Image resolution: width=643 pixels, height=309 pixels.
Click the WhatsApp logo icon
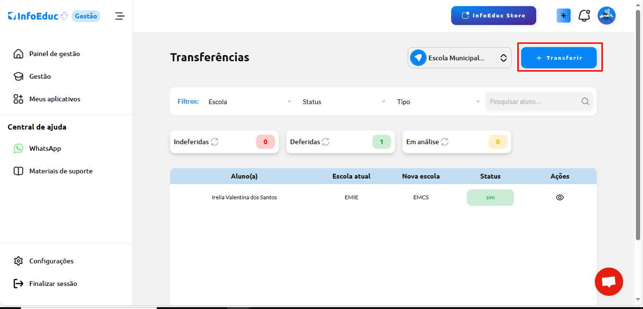pos(18,148)
